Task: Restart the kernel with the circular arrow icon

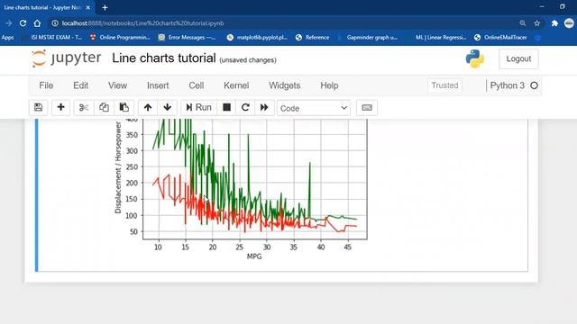Action: point(245,108)
